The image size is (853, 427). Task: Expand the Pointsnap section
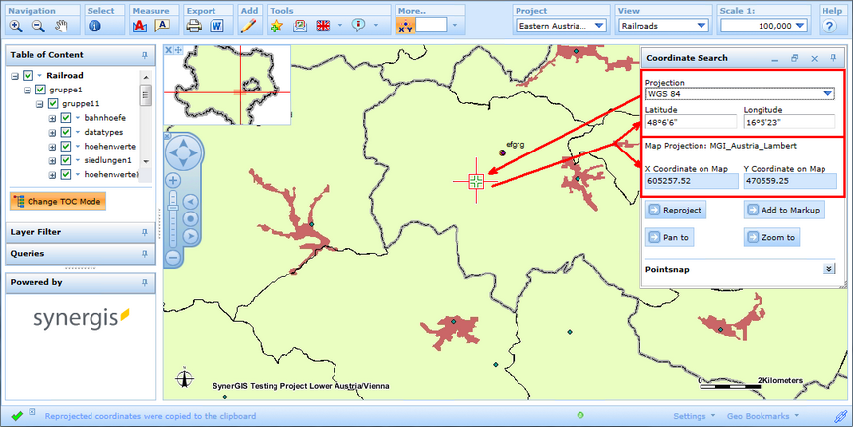tap(829, 269)
